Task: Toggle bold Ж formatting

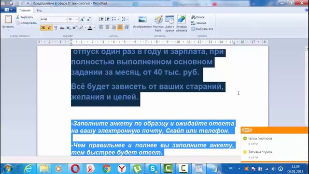Action: click(43, 28)
